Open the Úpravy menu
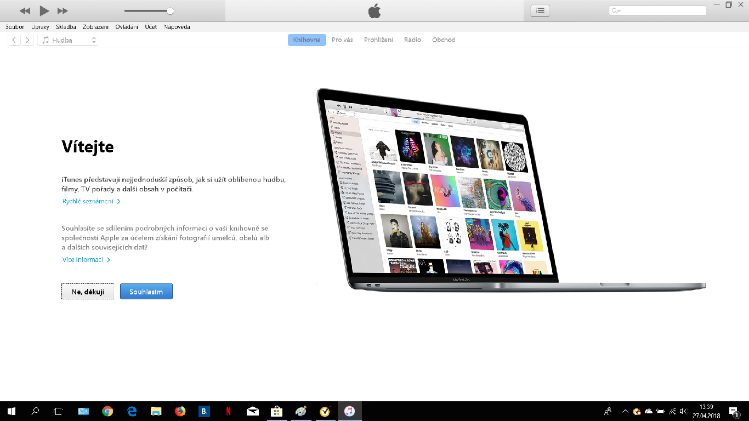The image size is (749, 421). [40, 27]
